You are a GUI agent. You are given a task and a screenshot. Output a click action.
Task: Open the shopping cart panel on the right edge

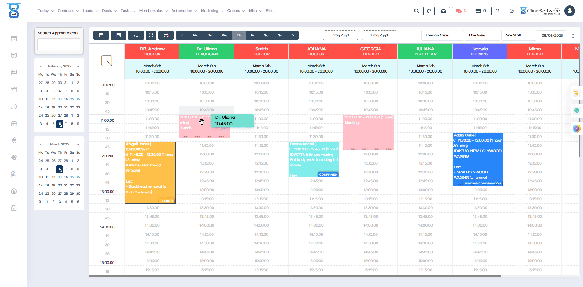tap(577, 93)
